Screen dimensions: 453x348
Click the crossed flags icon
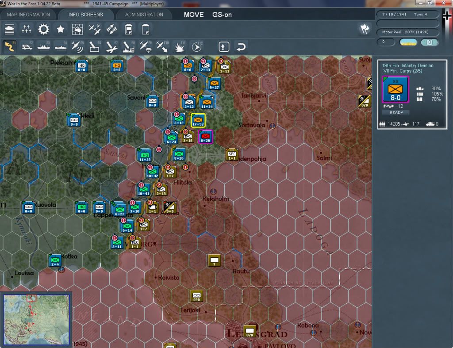(x=365, y=29)
